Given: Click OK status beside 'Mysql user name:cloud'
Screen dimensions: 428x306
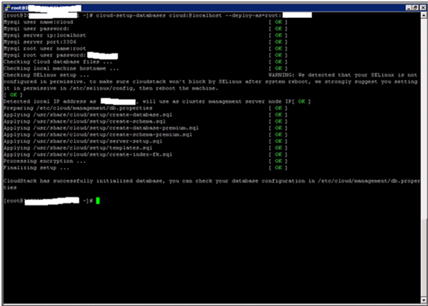Looking at the screenshot, I should tap(278, 22).
